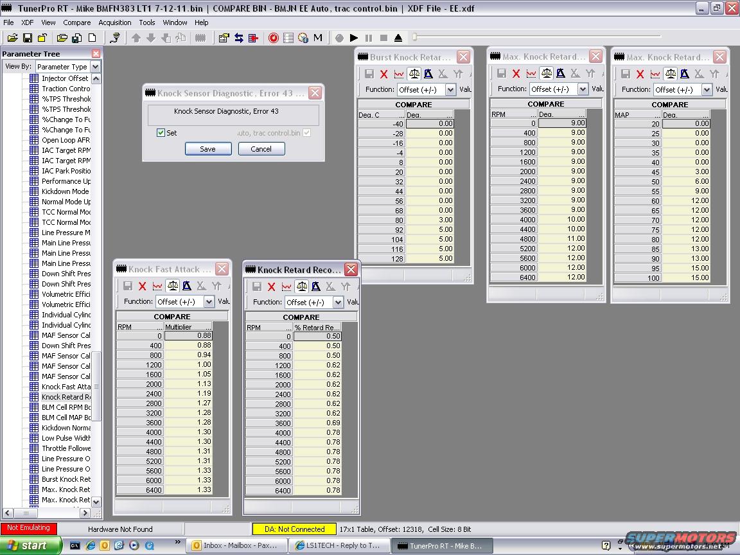740x555 pixels.
Task: Click Save in Knock Sensor Diagnostic dialog
Action: pyautogui.click(x=208, y=149)
